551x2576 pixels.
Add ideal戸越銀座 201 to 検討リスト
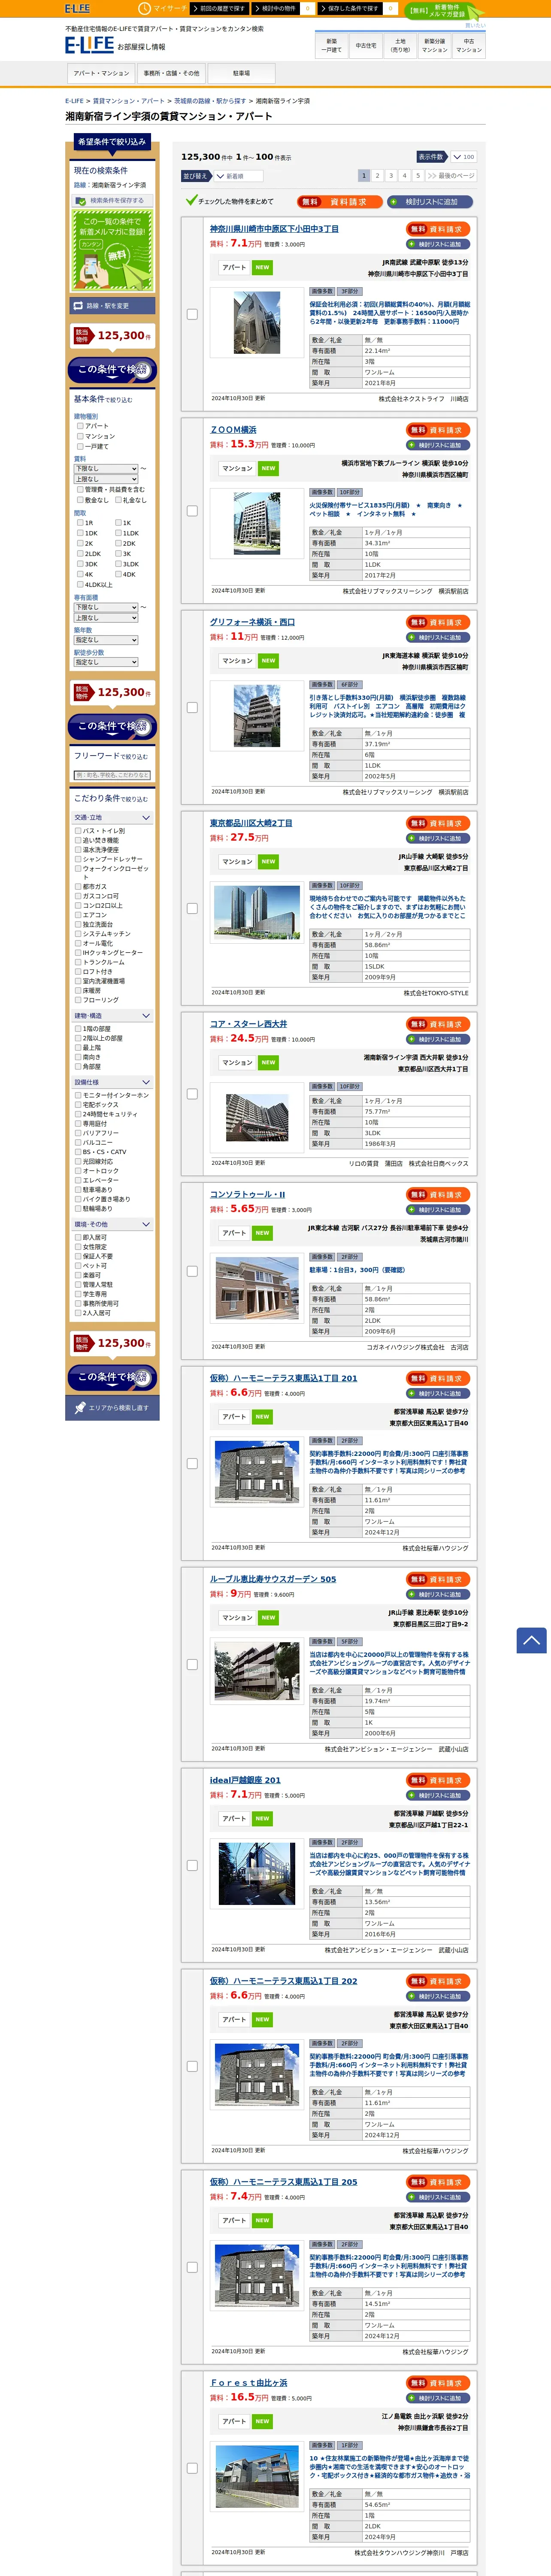[438, 1795]
